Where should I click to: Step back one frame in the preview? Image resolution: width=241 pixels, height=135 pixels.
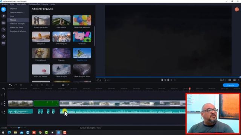(165, 80)
